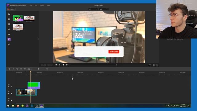This screenshot has width=197, height=111.
Task: Open Photoshop from the taskbar
Action: click(32, 106)
